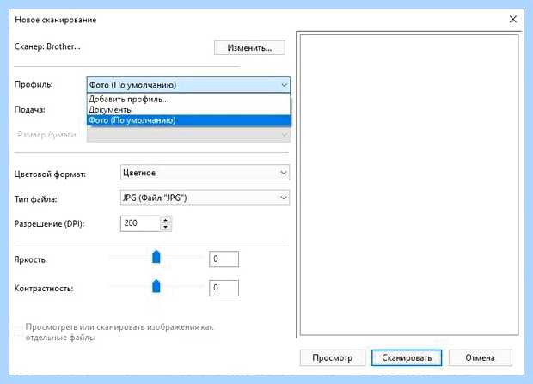Decrease DPI with the down arrow
This screenshot has width=533, height=384.
tap(166, 228)
